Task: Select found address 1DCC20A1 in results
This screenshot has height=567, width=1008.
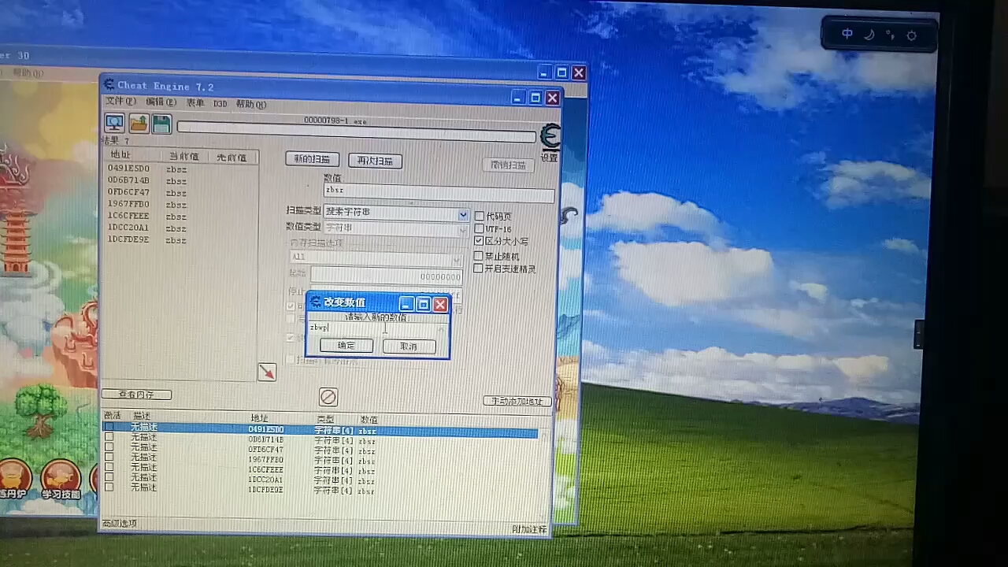Action: coord(128,228)
